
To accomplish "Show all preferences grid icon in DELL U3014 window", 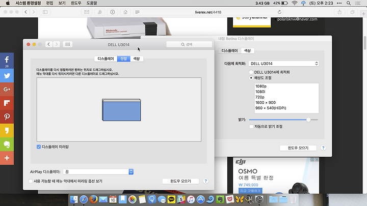I will click(68, 44).
